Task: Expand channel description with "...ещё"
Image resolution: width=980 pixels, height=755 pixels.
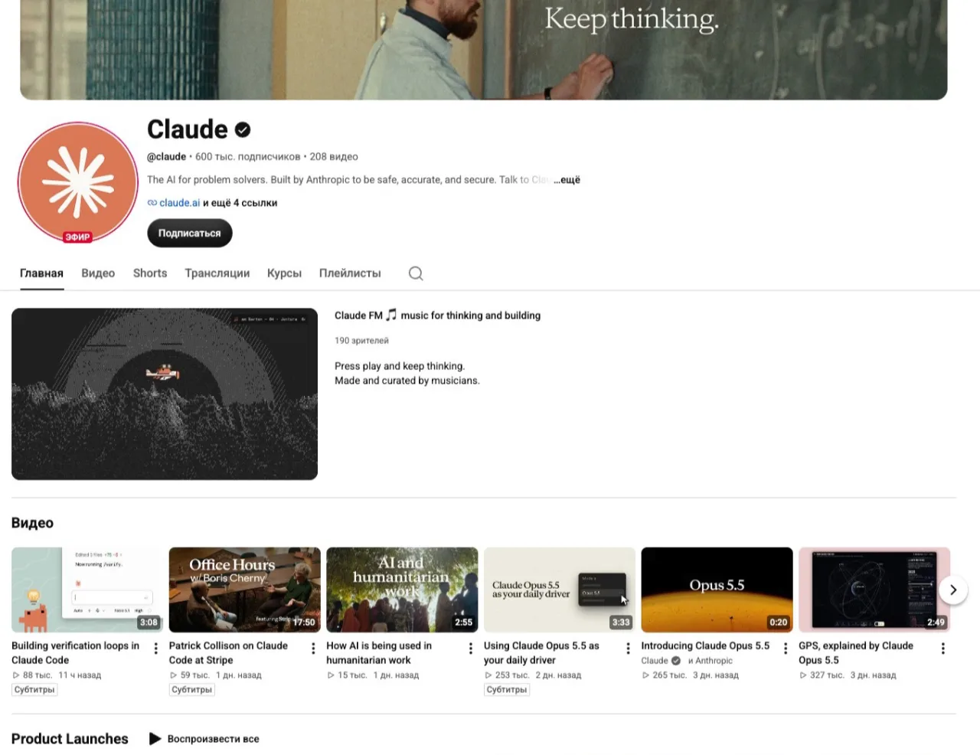Action: (x=567, y=180)
